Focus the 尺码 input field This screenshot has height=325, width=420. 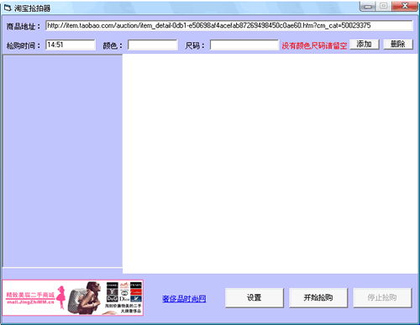point(244,45)
